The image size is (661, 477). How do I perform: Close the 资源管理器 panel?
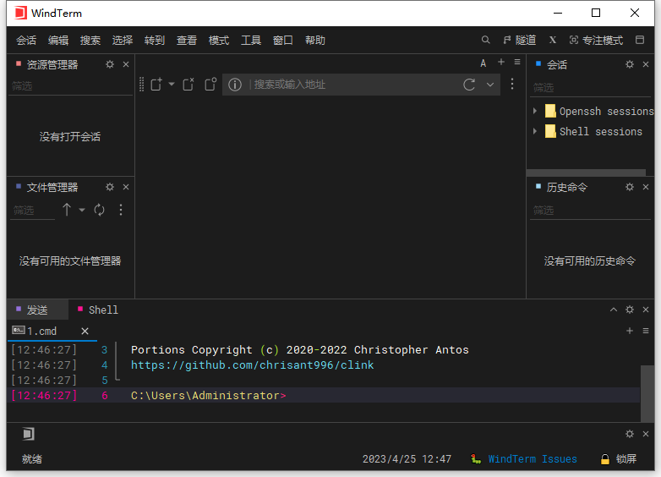click(126, 64)
